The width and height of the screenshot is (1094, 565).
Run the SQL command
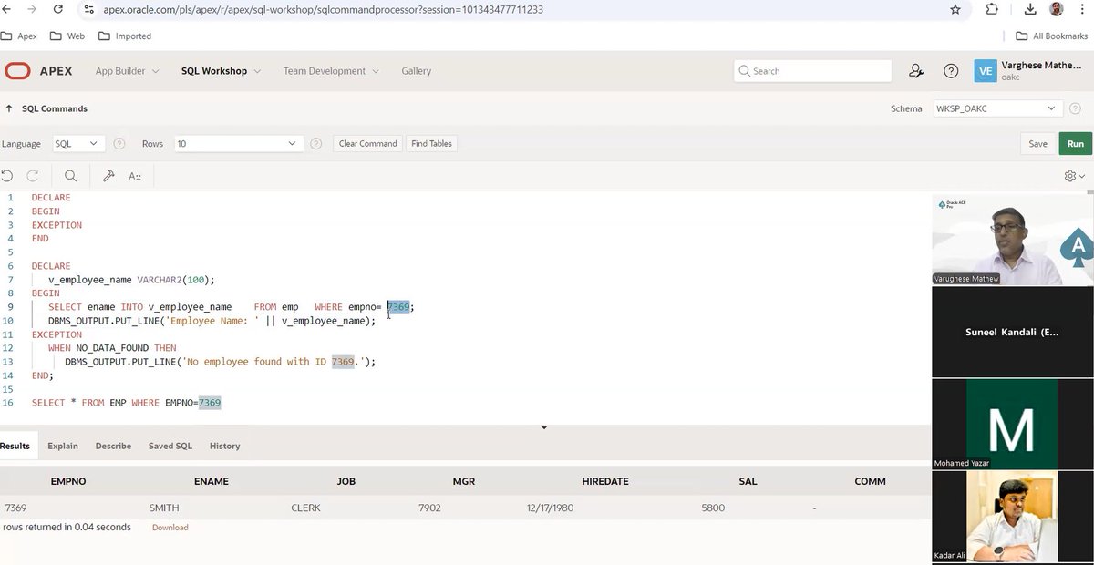click(x=1075, y=143)
